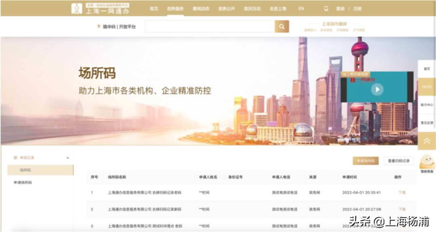Open the 要闻动态 menu item
Screen dimensions: 436x234
click(x=201, y=8)
